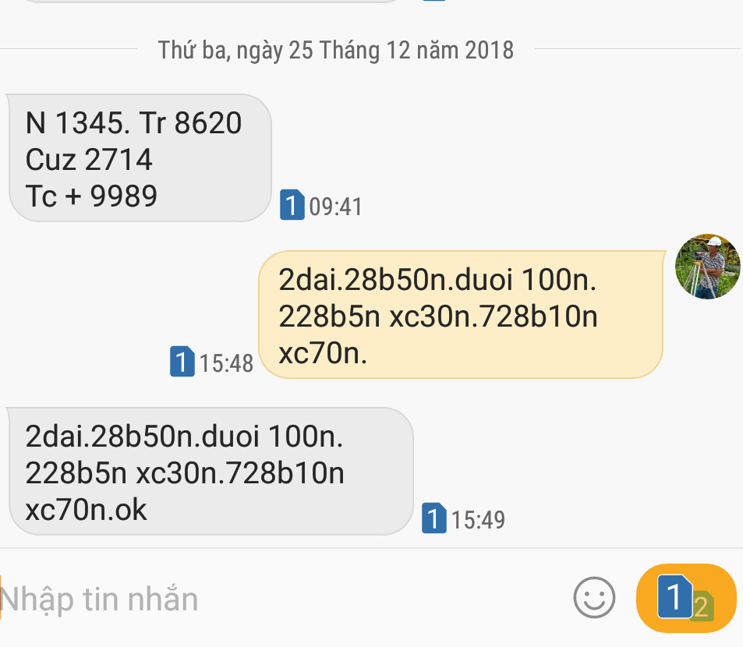Tap SIM 1 badge beside 15:49
Screen dimensions: 743x647
434,518
